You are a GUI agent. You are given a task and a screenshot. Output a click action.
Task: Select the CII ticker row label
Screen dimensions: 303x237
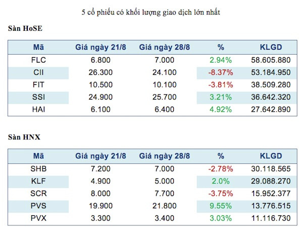click(38, 71)
